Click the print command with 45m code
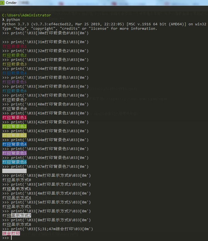 tap(45, 149)
